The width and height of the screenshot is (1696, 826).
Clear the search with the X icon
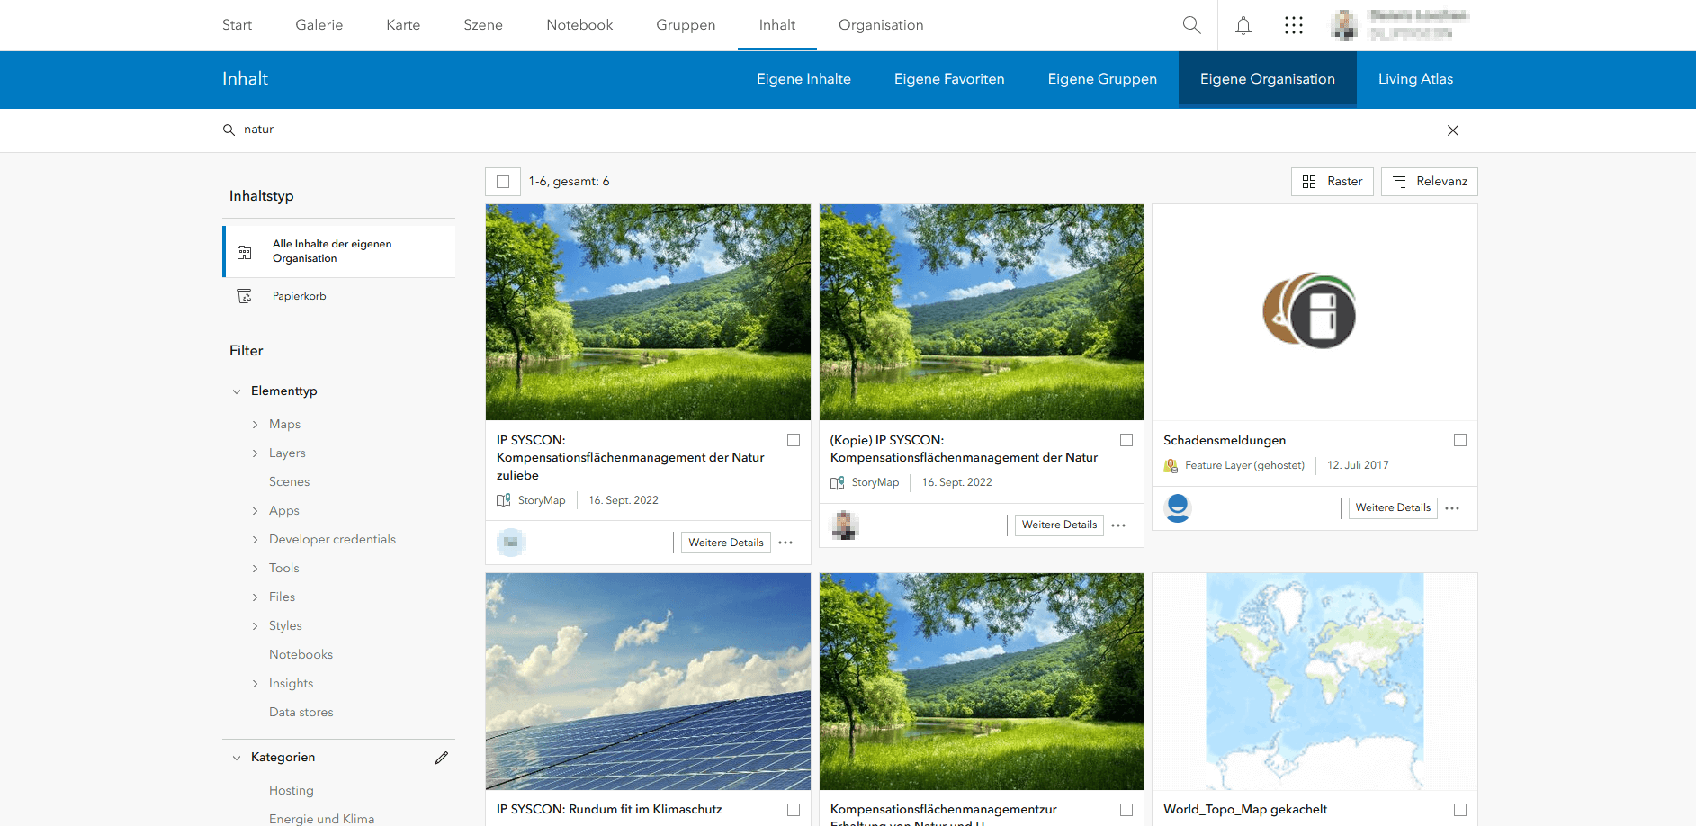pos(1453,130)
